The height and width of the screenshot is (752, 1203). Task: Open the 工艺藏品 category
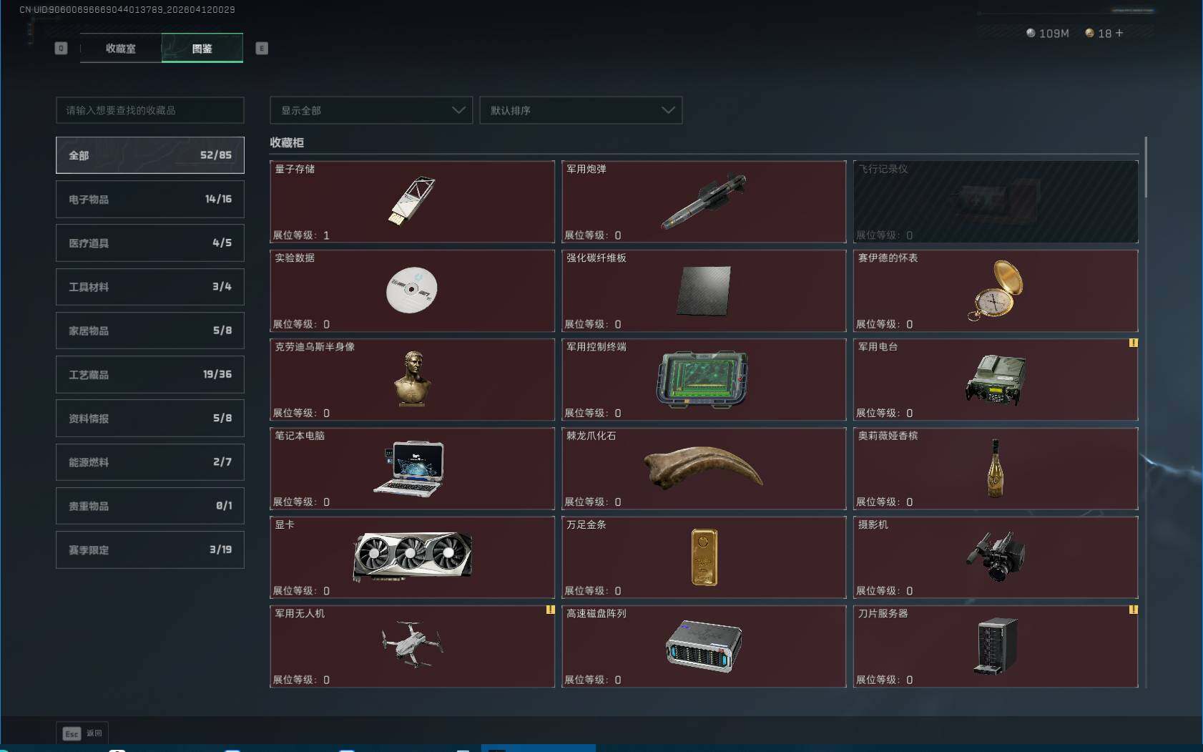click(150, 374)
